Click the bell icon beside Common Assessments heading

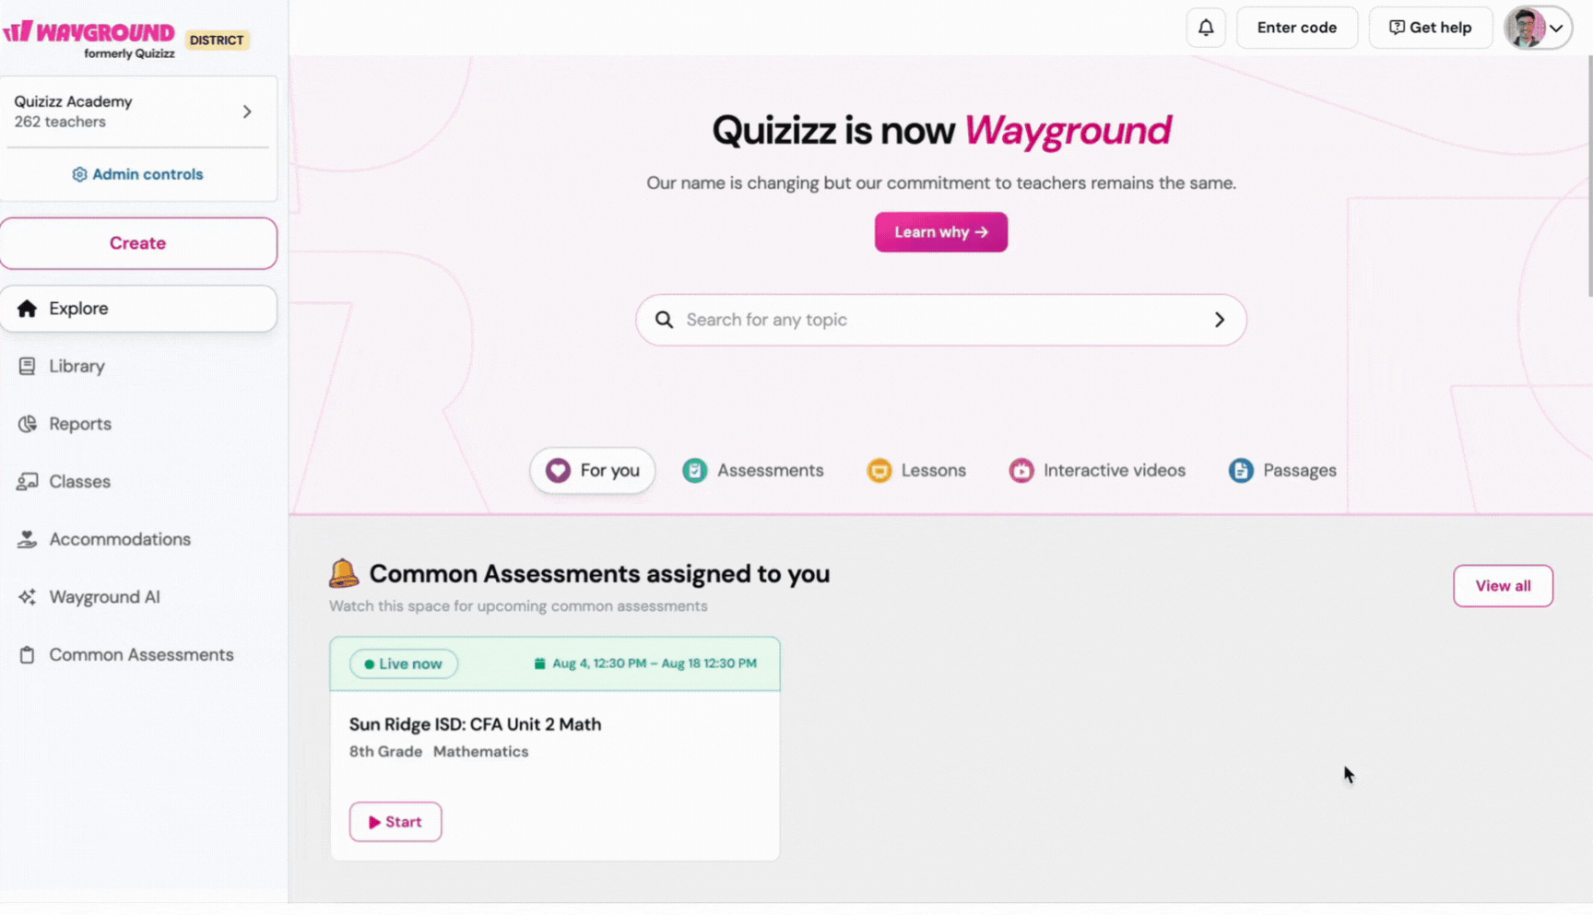tap(343, 573)
